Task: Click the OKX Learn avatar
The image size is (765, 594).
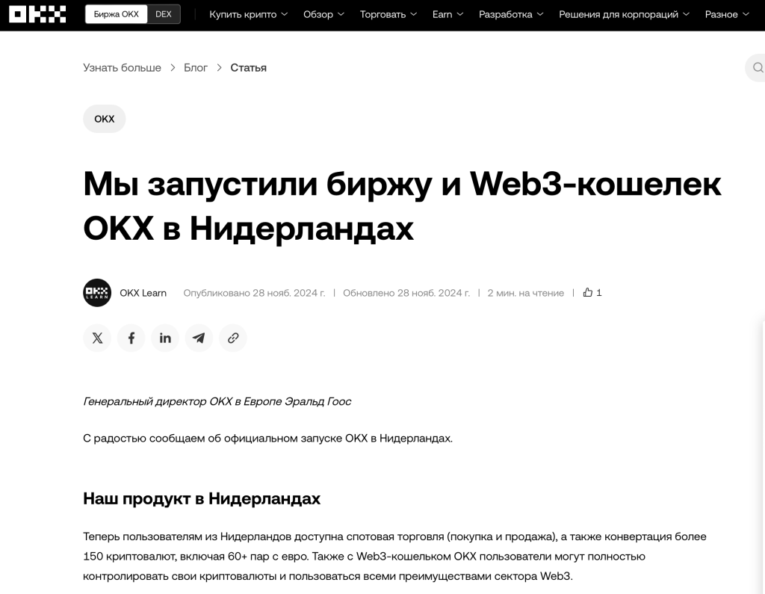Action: click(97, 293)
